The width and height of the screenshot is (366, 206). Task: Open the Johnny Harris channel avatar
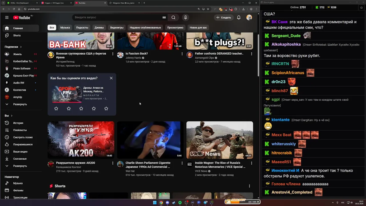tap(120, 55)
